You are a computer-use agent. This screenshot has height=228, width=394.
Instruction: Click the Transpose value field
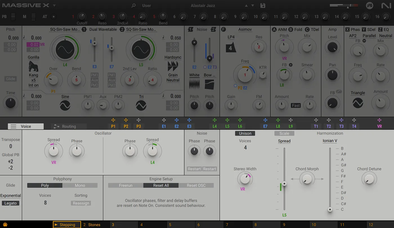[x=11, y=146]
